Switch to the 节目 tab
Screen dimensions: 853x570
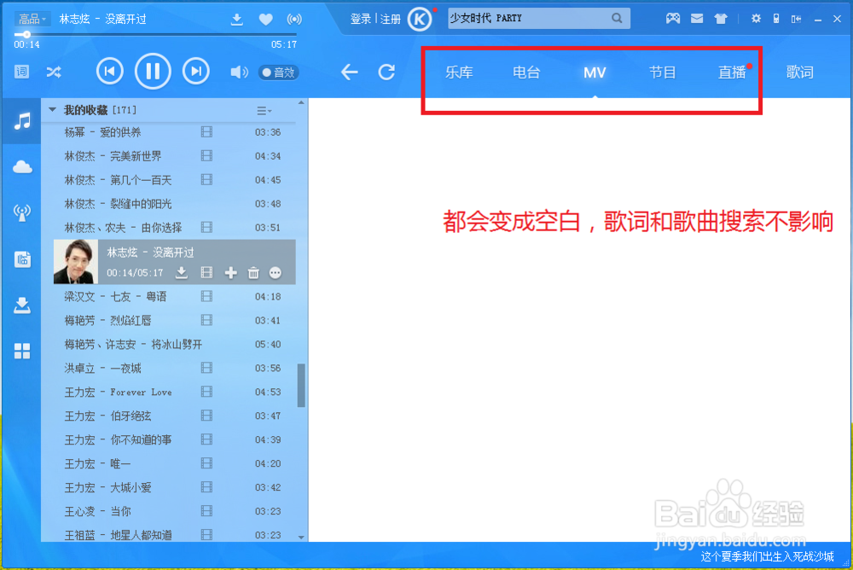click(x=663, y=73)
